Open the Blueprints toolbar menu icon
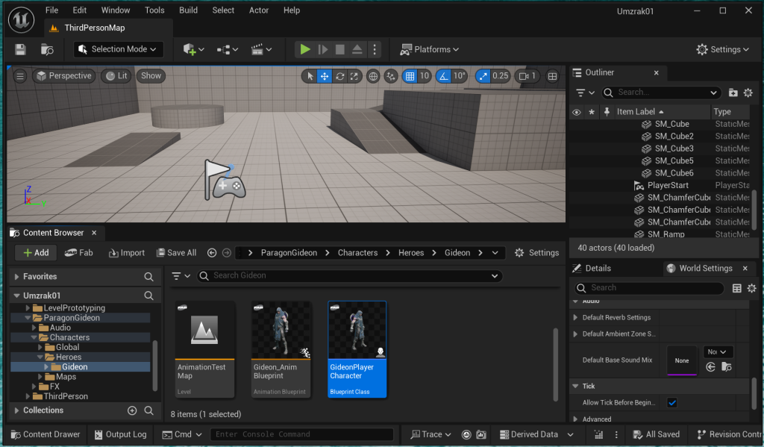The image size is (764, 447). [x=228, y=49]
